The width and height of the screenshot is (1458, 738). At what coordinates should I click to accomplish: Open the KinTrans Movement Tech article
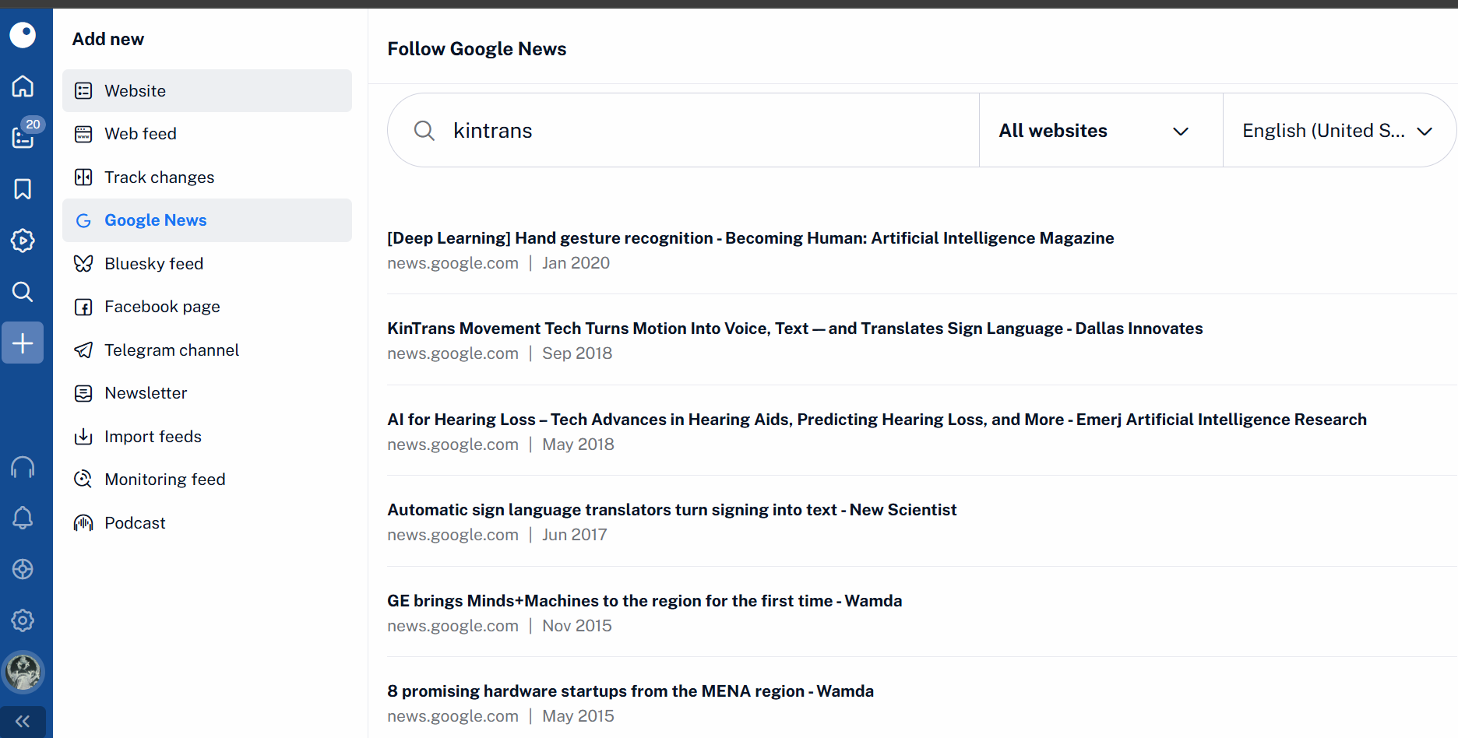click(795, 329)
